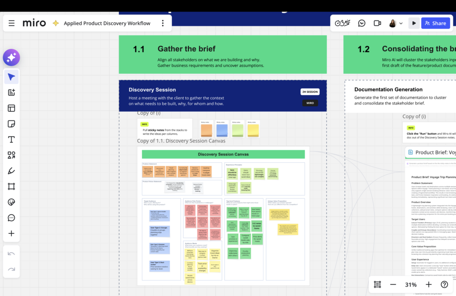Open collaboration activities timer icon
The height and width of the screenshot is (296, 456).
pos(342,23)
